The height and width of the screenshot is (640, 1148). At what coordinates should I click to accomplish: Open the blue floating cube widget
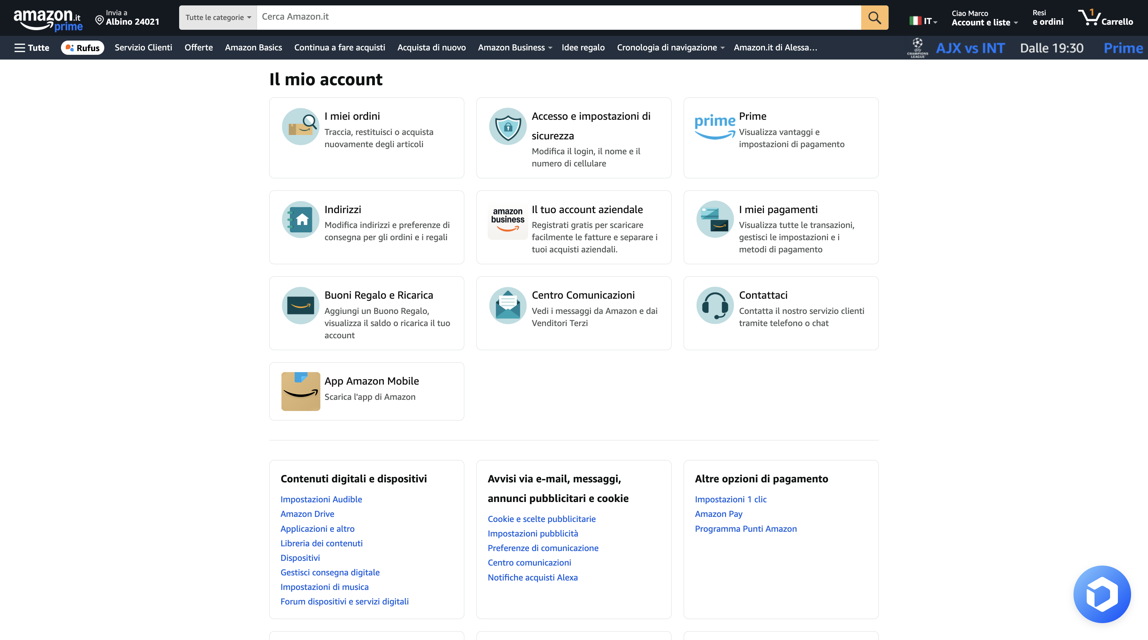[1102, 594]
